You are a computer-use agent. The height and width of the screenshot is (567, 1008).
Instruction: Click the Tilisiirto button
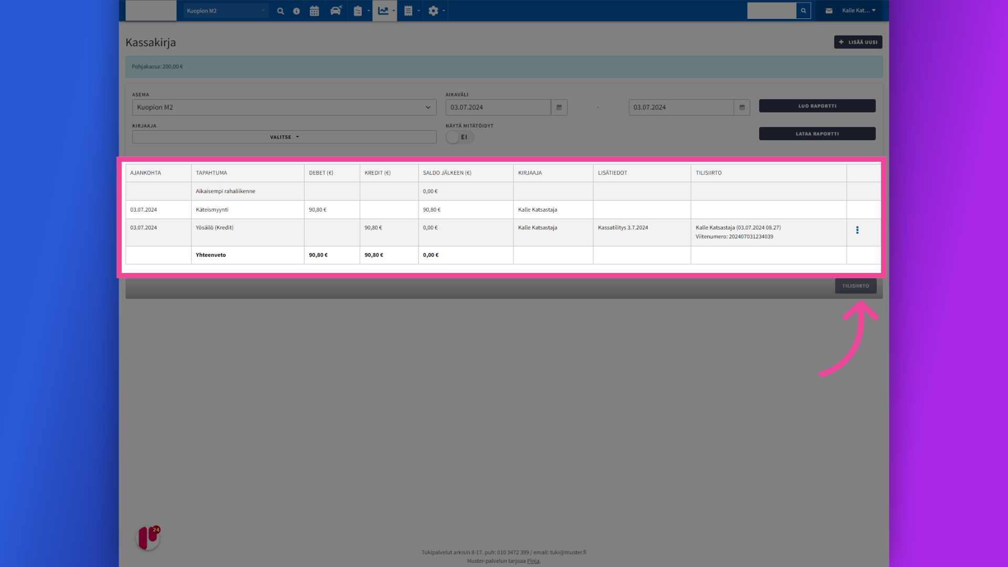pyautogui.click(x=856, y=286)
